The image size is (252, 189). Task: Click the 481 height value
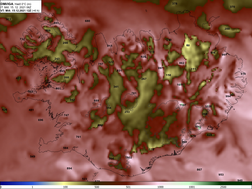coord(31,110)
